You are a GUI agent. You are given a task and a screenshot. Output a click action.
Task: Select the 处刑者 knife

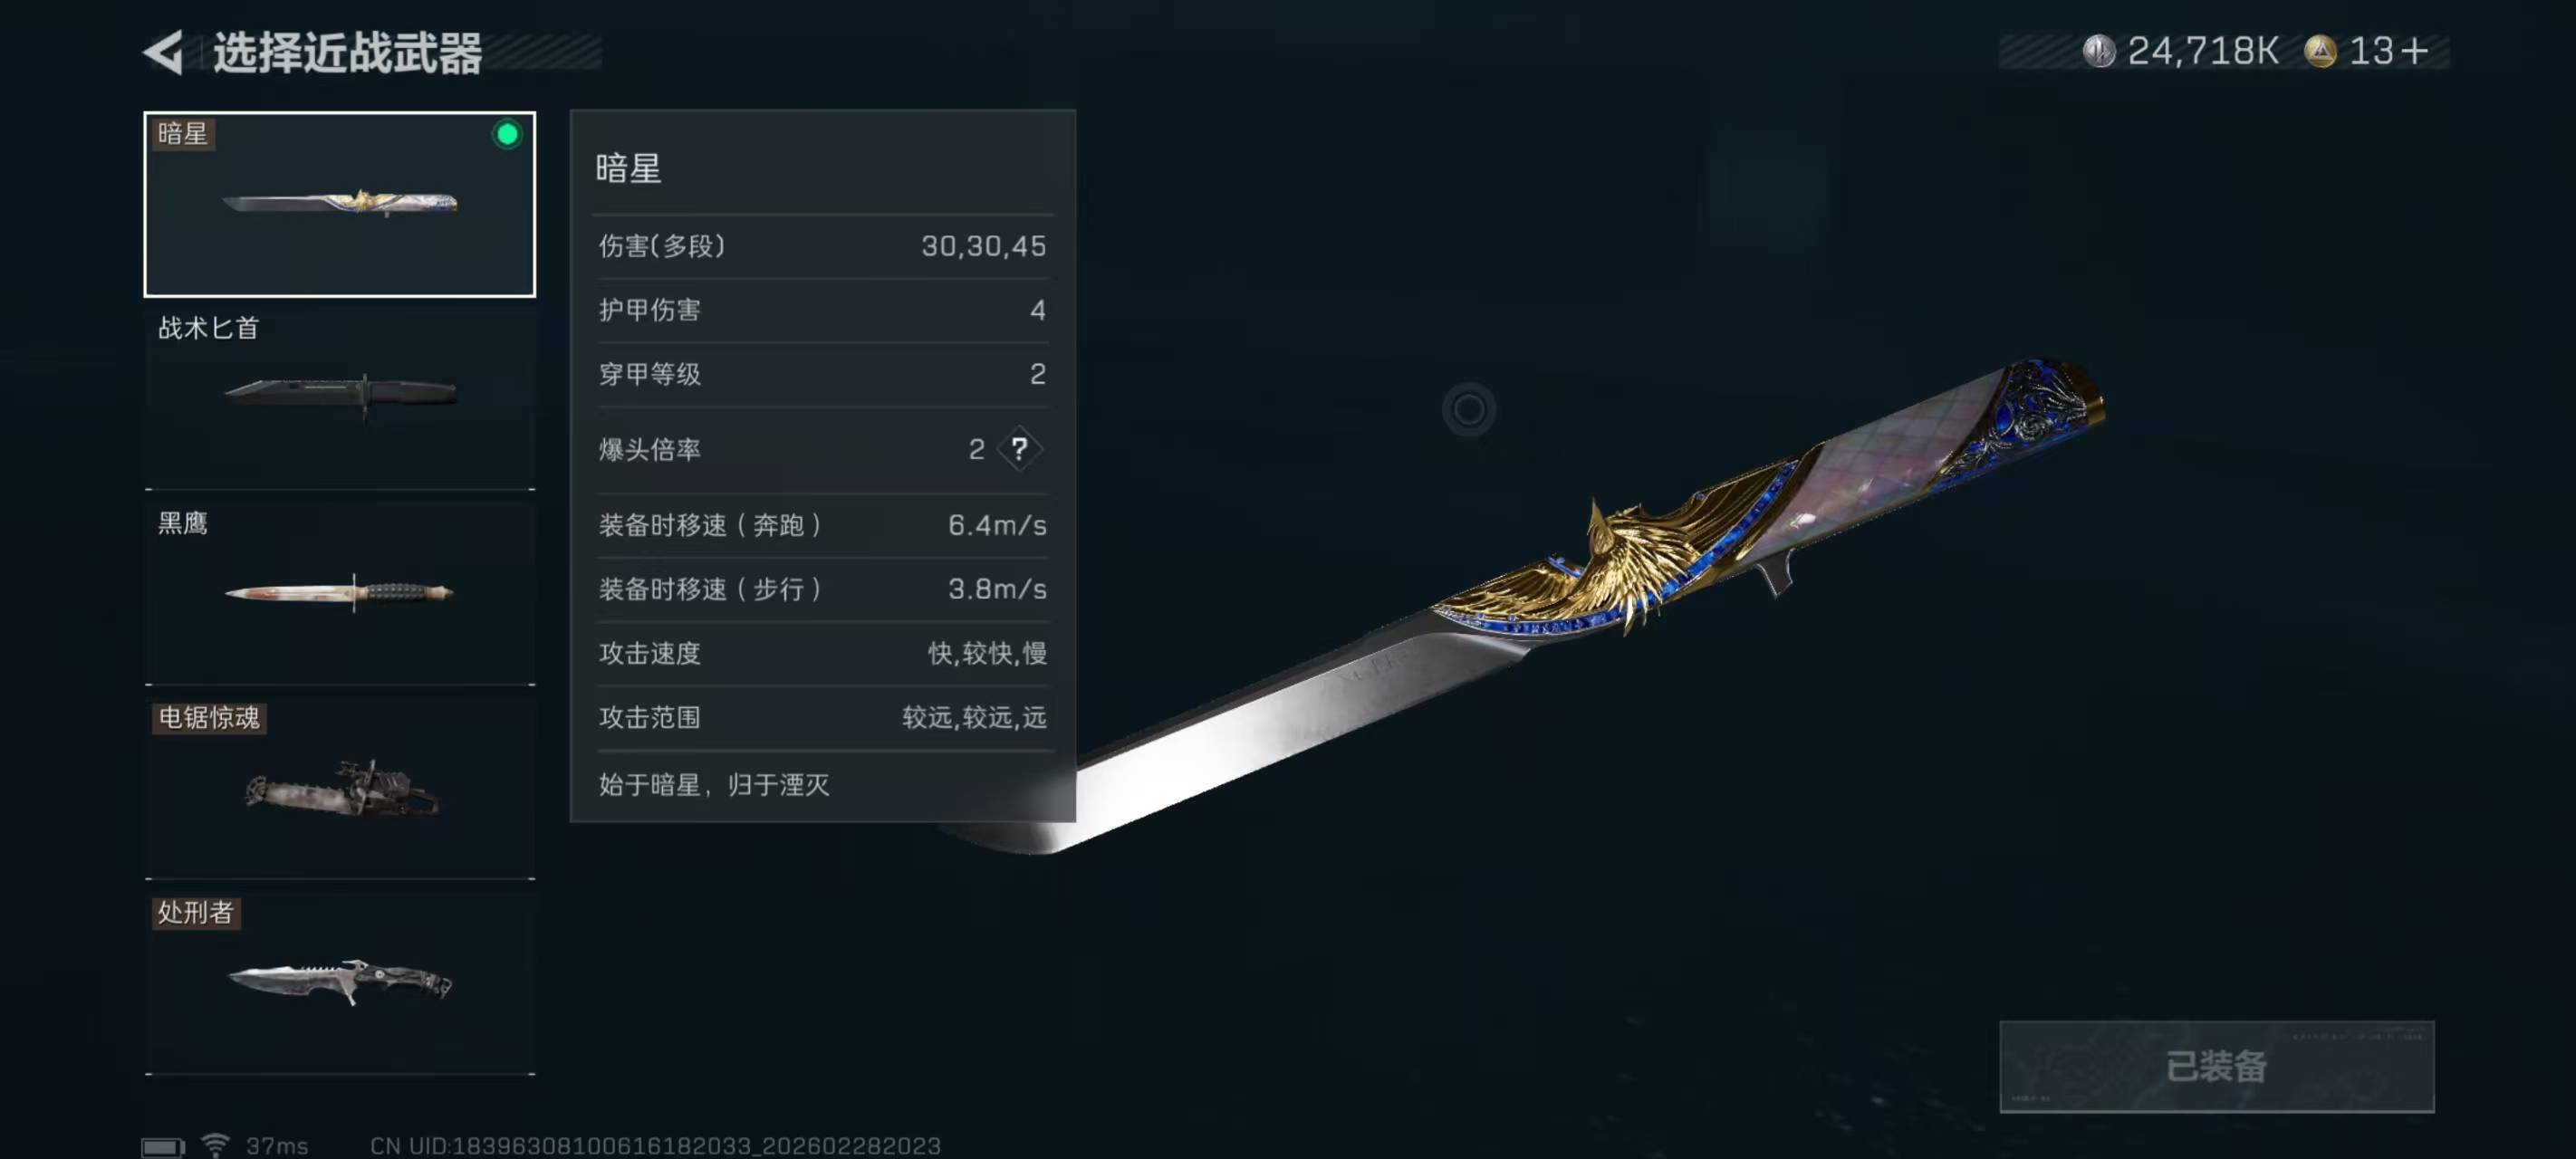coord(340,983)
